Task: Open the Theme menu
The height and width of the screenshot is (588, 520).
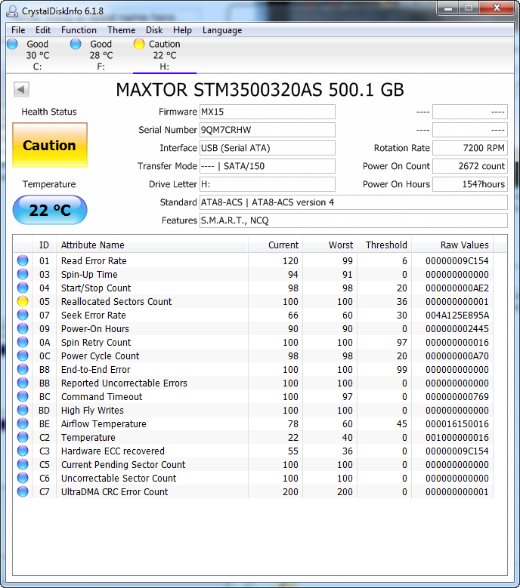Action: click(x=121, y=30)
